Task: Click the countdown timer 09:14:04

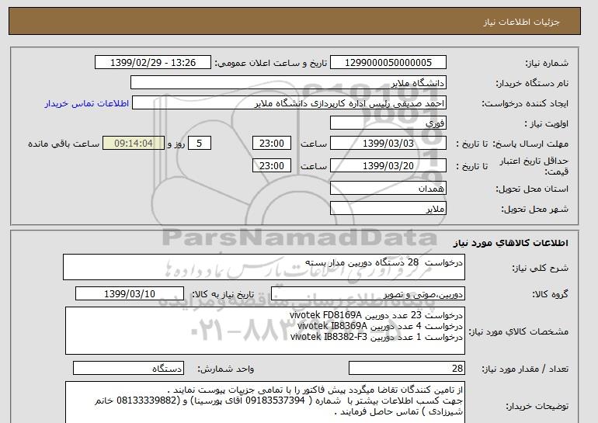Action: click(134, 144)
